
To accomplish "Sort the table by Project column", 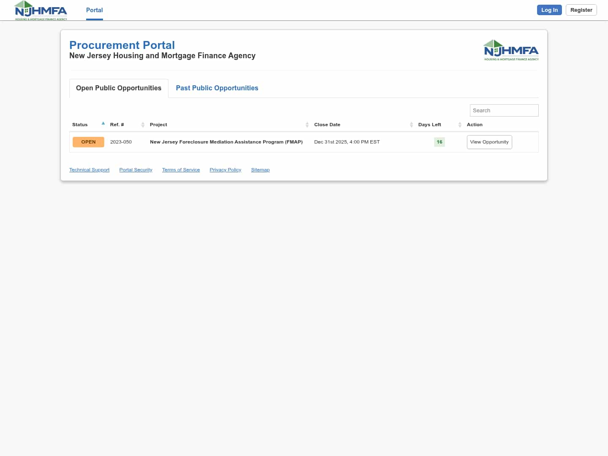I will (x=307, y=125).
